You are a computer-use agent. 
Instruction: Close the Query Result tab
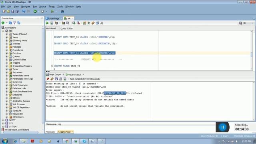pos(83,74)
